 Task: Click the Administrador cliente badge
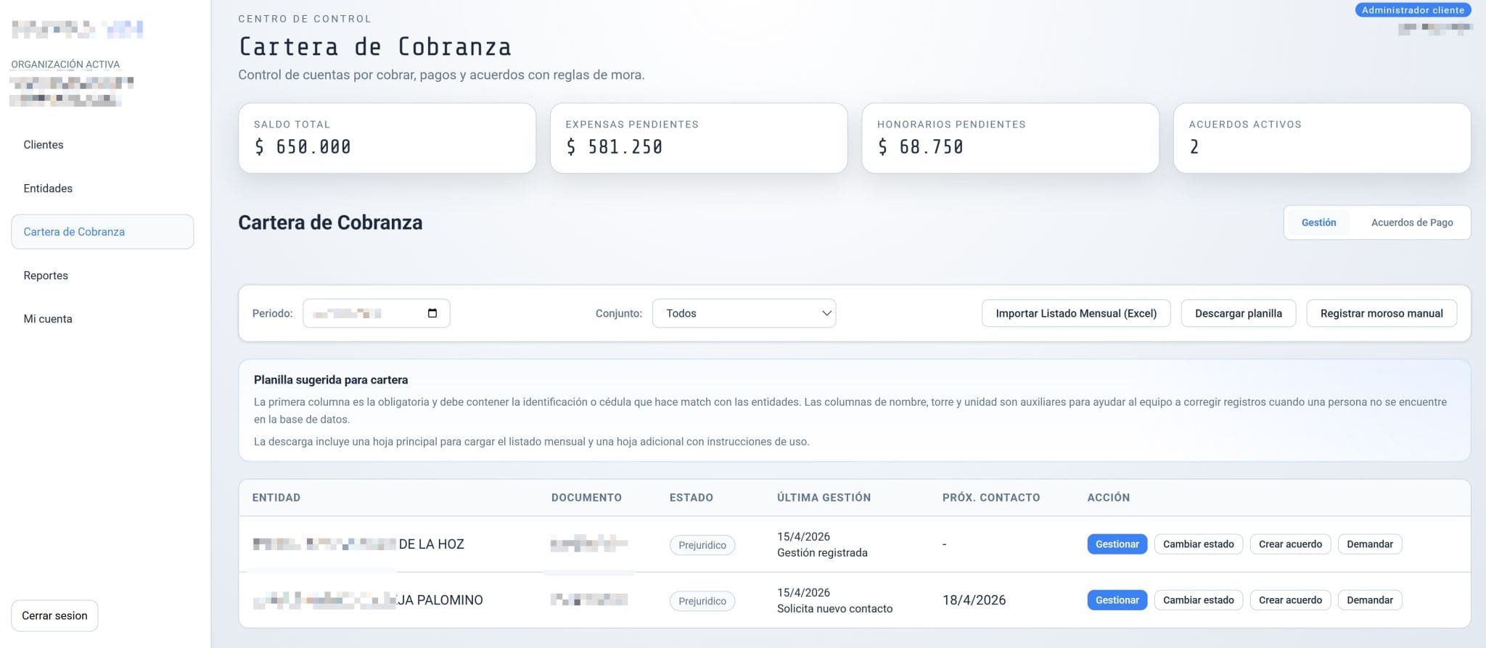[1413, 10]
